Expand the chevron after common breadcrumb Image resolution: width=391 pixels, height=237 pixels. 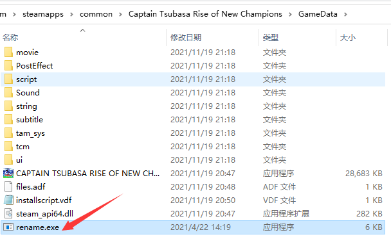tap(120, 14)
